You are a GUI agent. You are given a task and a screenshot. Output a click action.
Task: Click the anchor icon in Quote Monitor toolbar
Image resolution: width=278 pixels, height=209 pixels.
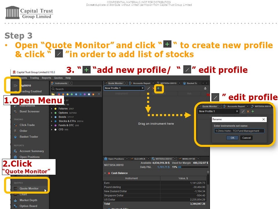click(x=205, y=88)
